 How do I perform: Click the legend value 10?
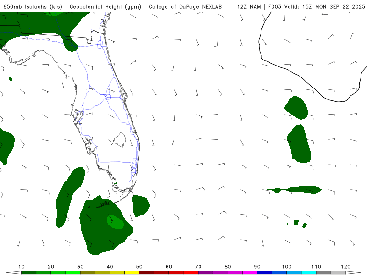21,267
